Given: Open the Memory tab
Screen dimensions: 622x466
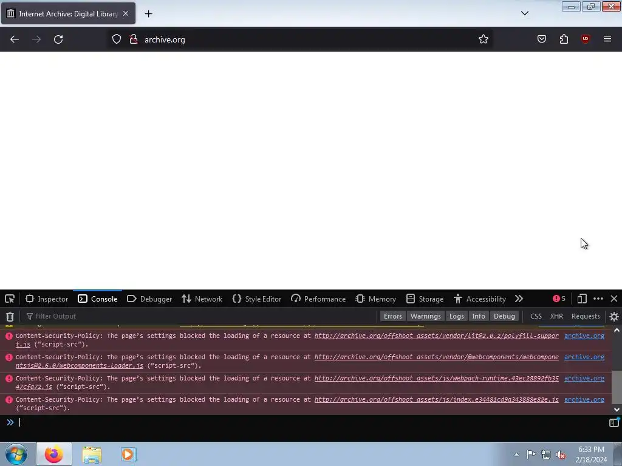Looking at the screenshot, I should point(375,299).
